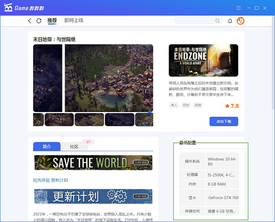
Task: Open the 抢先体验 更新计划 link
Action: pyautogui.click(x=50, y=180)
